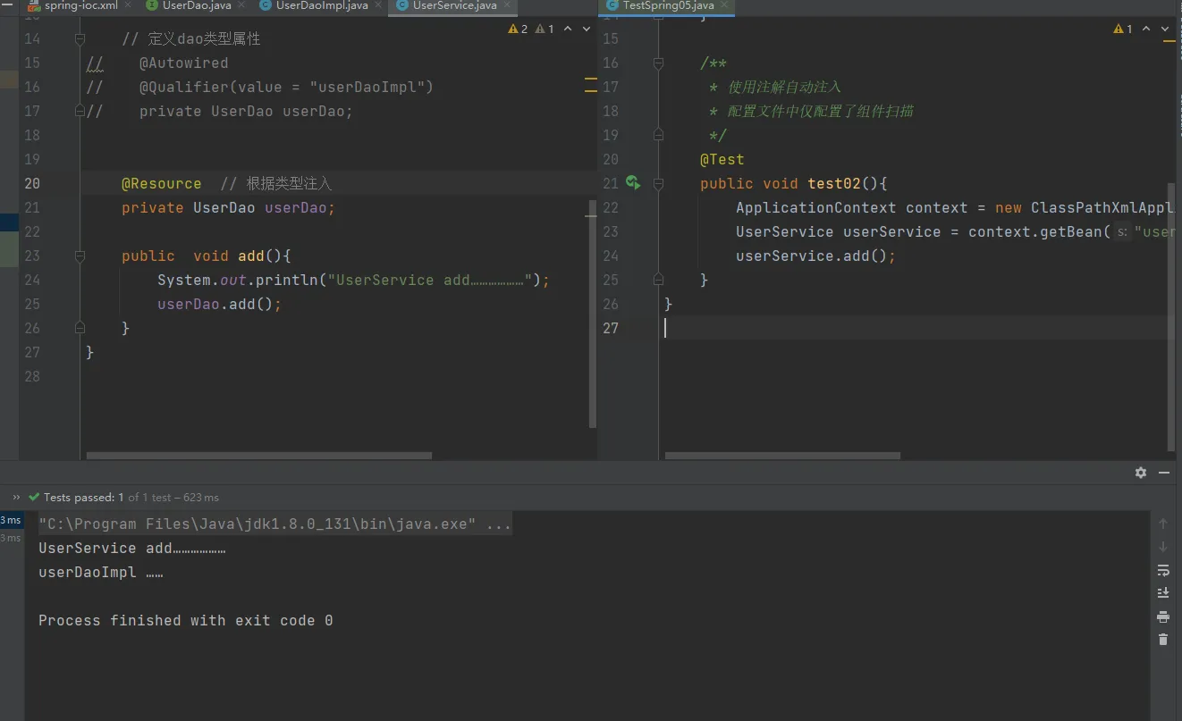
Task: Collapse add() method at UserService line 23
Action: (80, 256)
